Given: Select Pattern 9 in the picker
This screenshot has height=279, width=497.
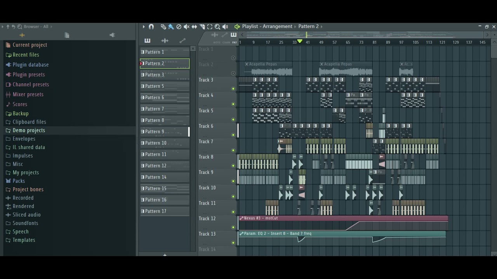Looking at the screenshot, I should tap(165, 132).
